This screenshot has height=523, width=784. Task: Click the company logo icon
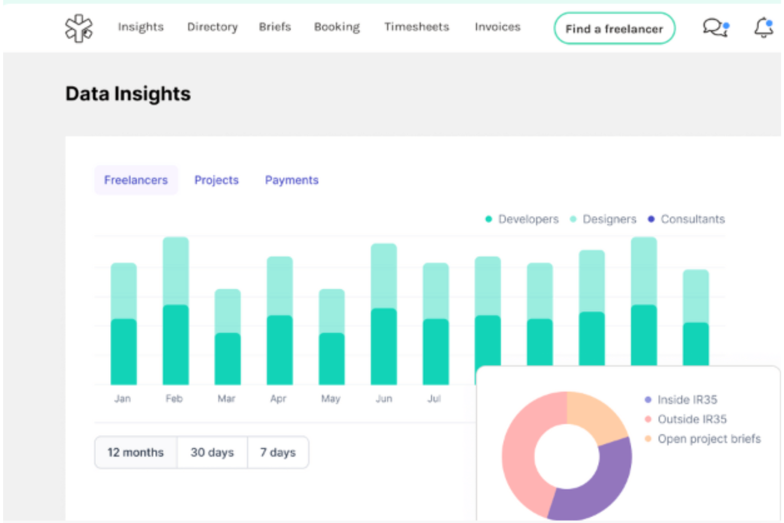pos(78,28)
